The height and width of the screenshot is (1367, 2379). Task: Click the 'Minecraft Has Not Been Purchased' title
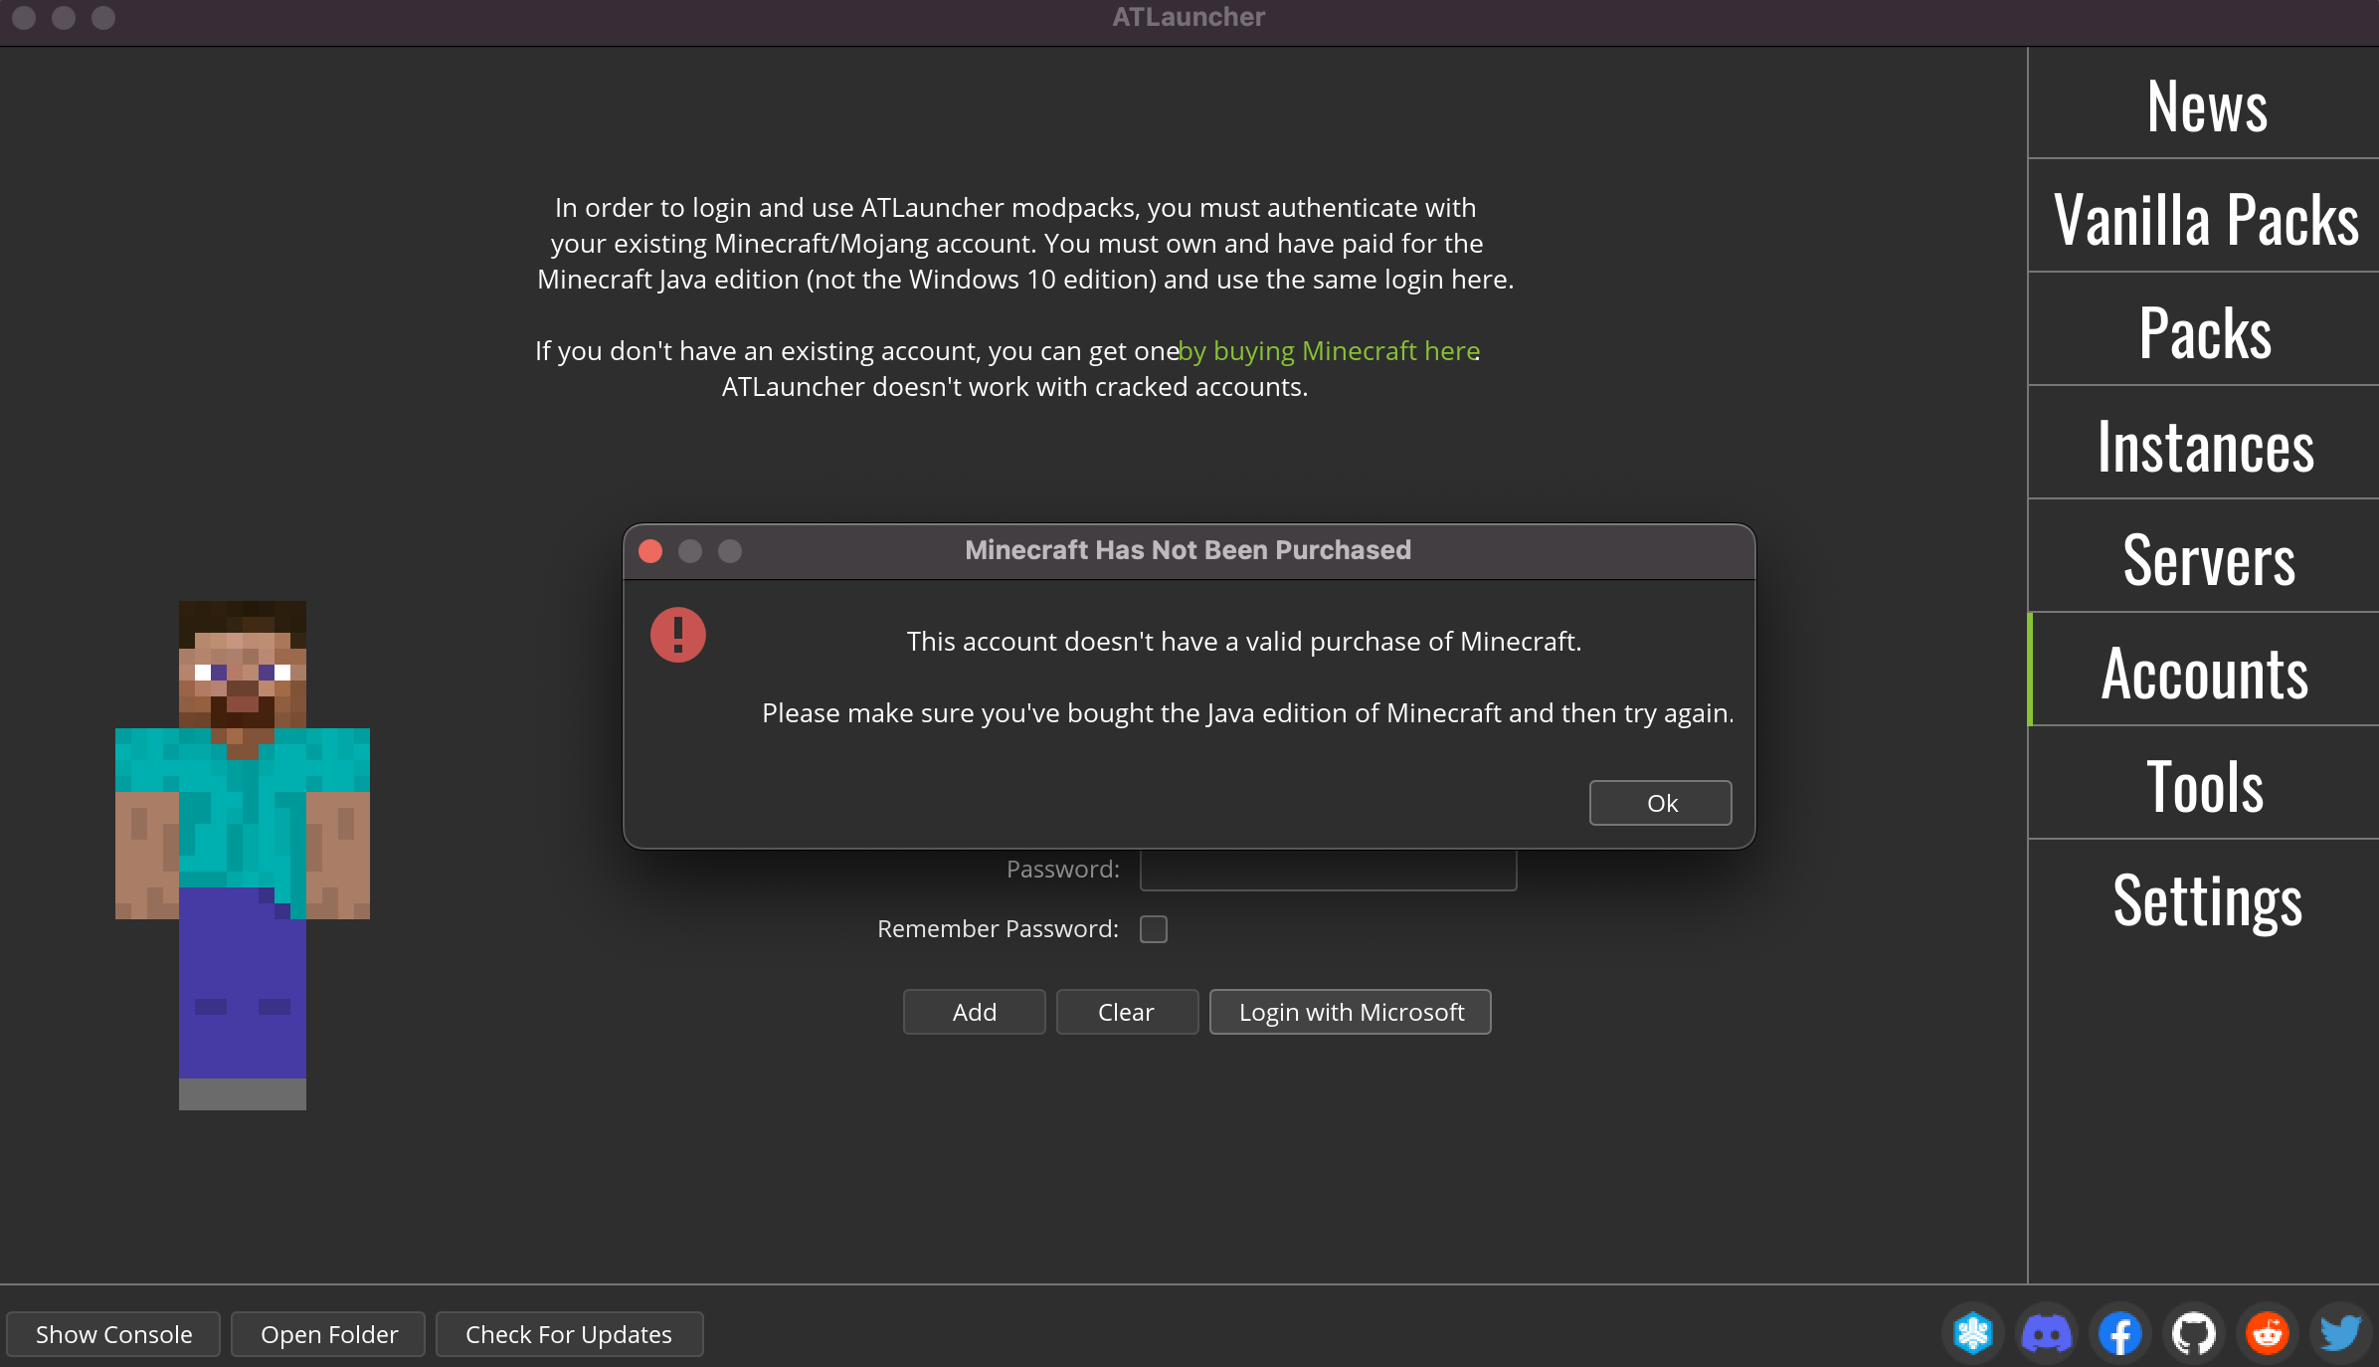[1188, 550]
